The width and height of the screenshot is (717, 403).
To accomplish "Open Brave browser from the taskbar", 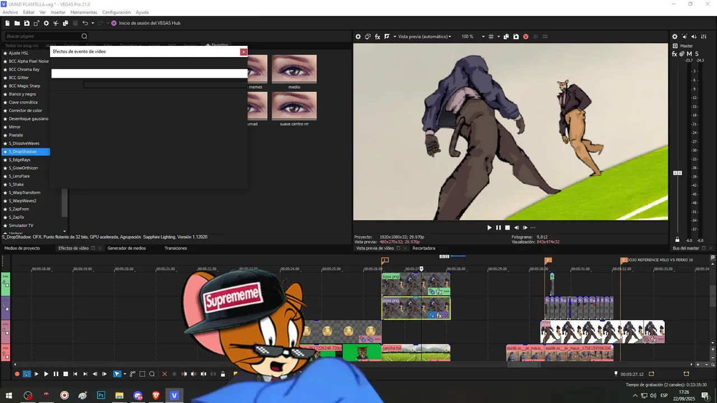I will coord(156,395).
